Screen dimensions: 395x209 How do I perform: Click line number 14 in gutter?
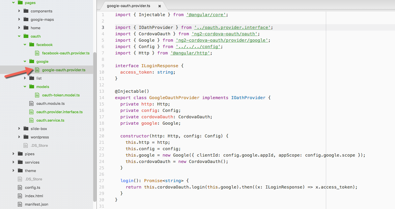[102, 97]
